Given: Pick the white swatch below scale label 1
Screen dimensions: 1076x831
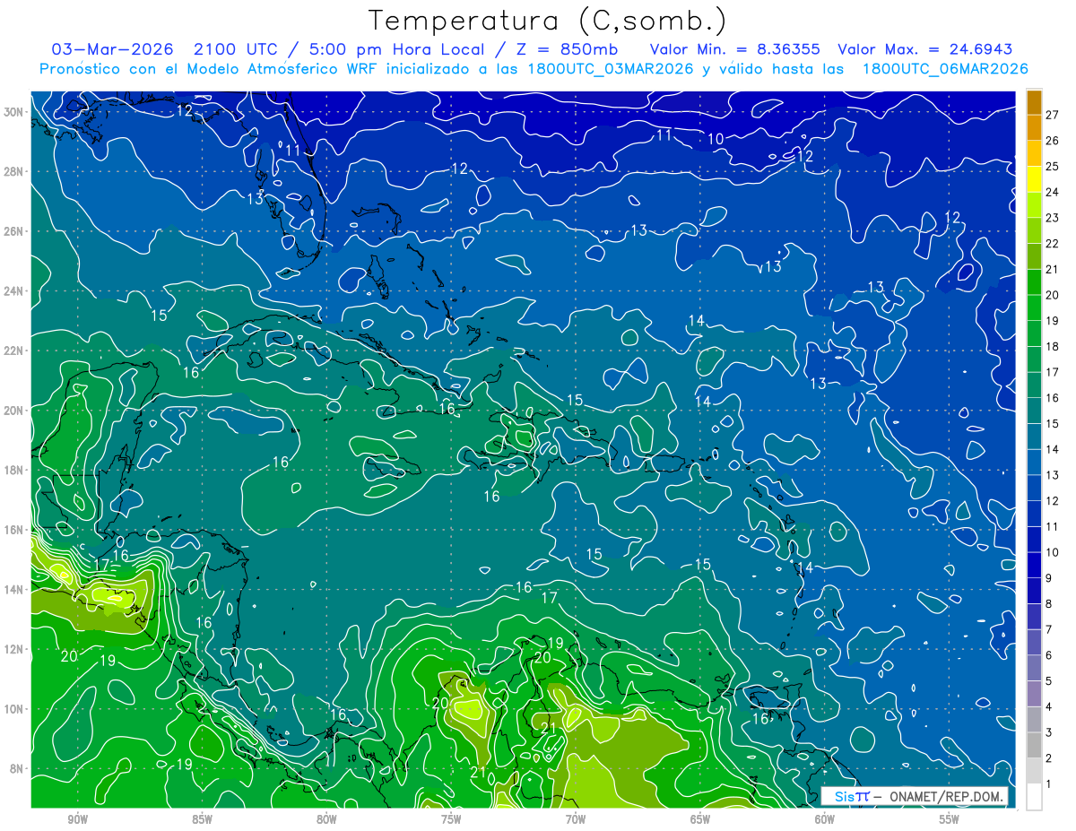Looking at the screenshot, I should (1034, 796).
